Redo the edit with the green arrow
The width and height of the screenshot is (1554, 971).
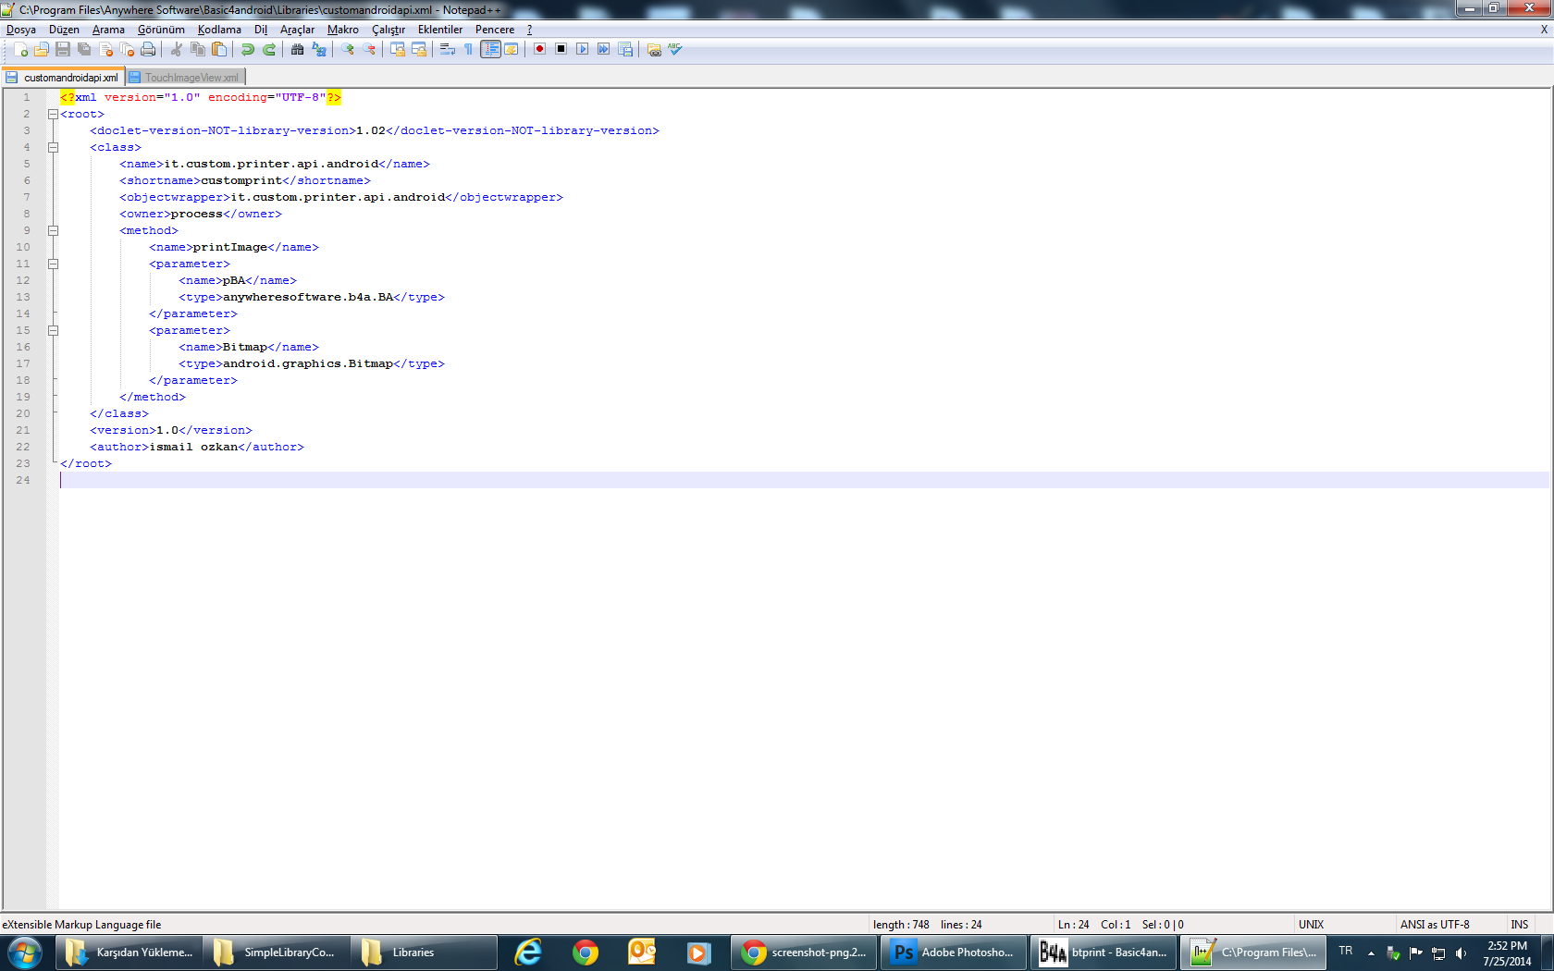tap(268, 49)
